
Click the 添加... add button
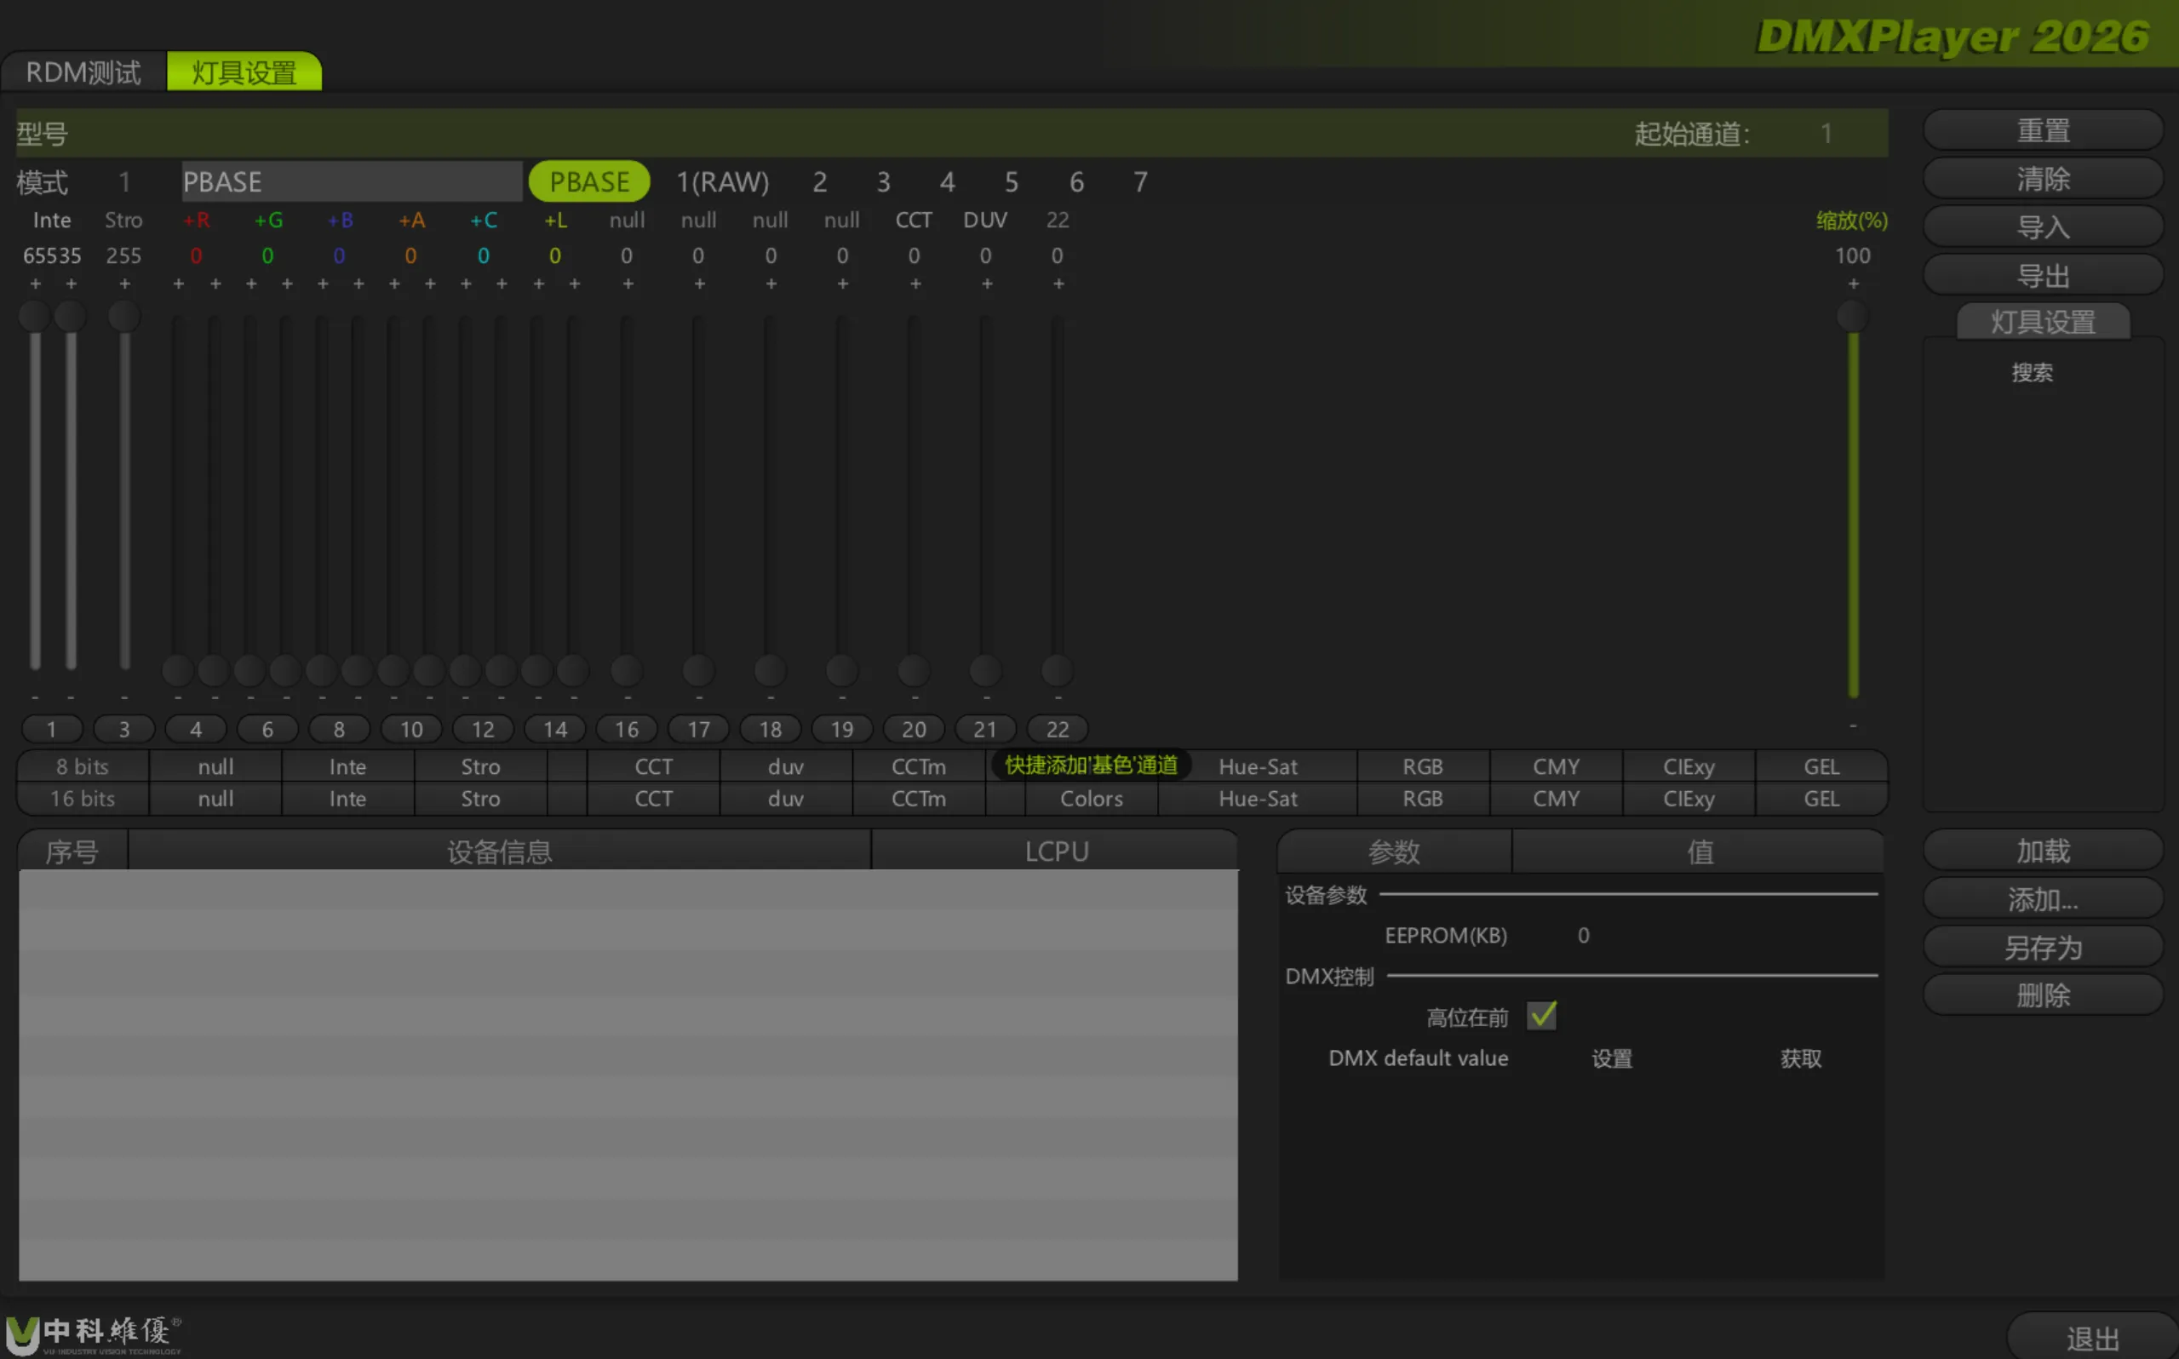coord(2043,899)
